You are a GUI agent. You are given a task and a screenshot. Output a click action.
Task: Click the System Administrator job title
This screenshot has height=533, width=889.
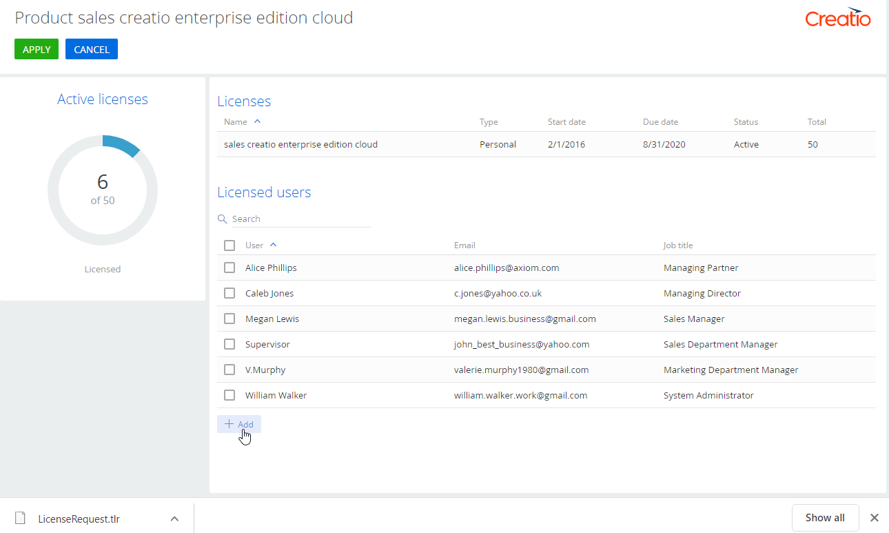708,395
